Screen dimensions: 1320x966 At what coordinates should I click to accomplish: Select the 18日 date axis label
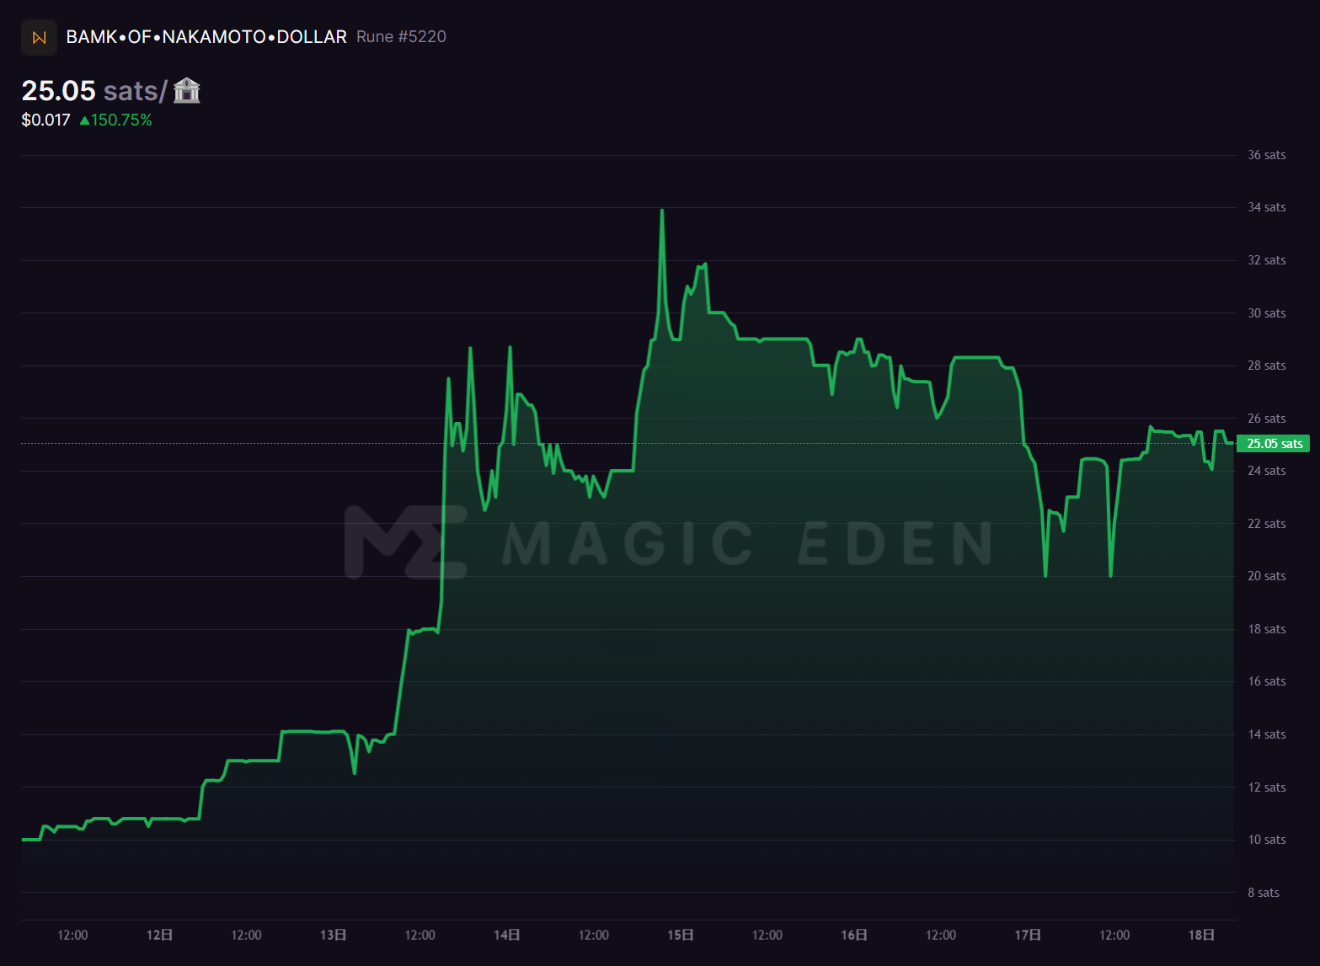1201,935
